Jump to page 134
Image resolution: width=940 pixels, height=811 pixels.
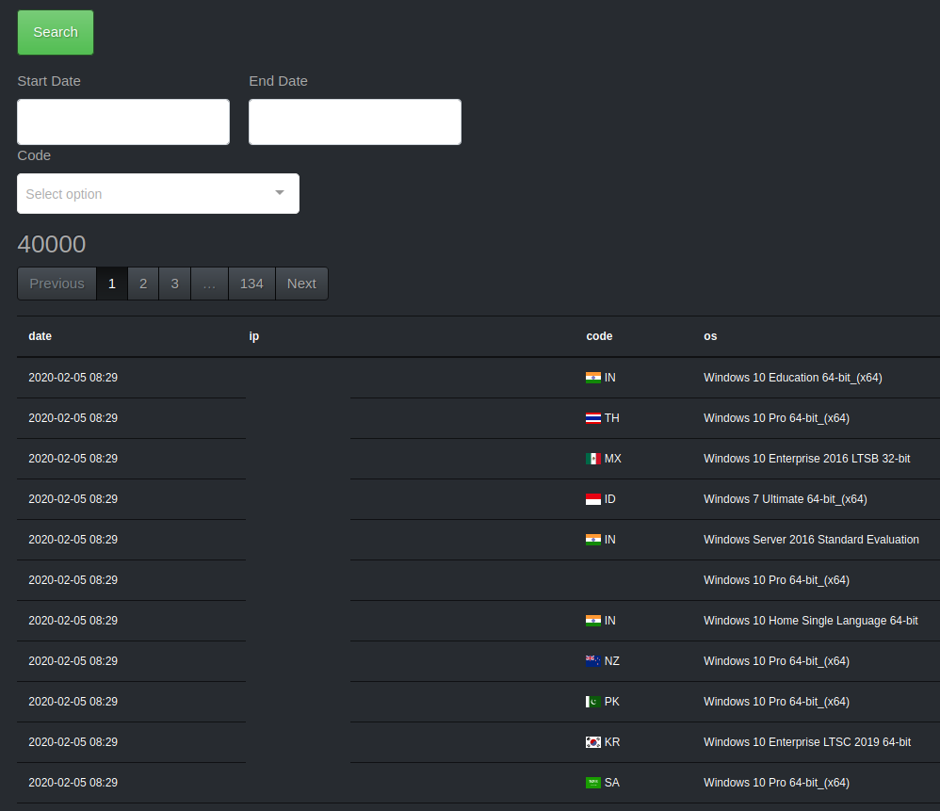(251, 283)
